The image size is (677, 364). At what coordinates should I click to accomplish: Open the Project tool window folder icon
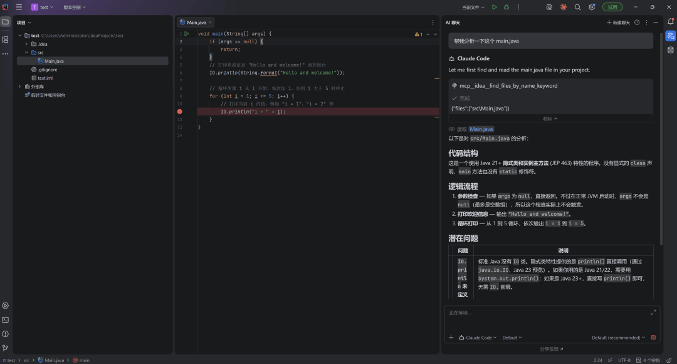[5, 21]
